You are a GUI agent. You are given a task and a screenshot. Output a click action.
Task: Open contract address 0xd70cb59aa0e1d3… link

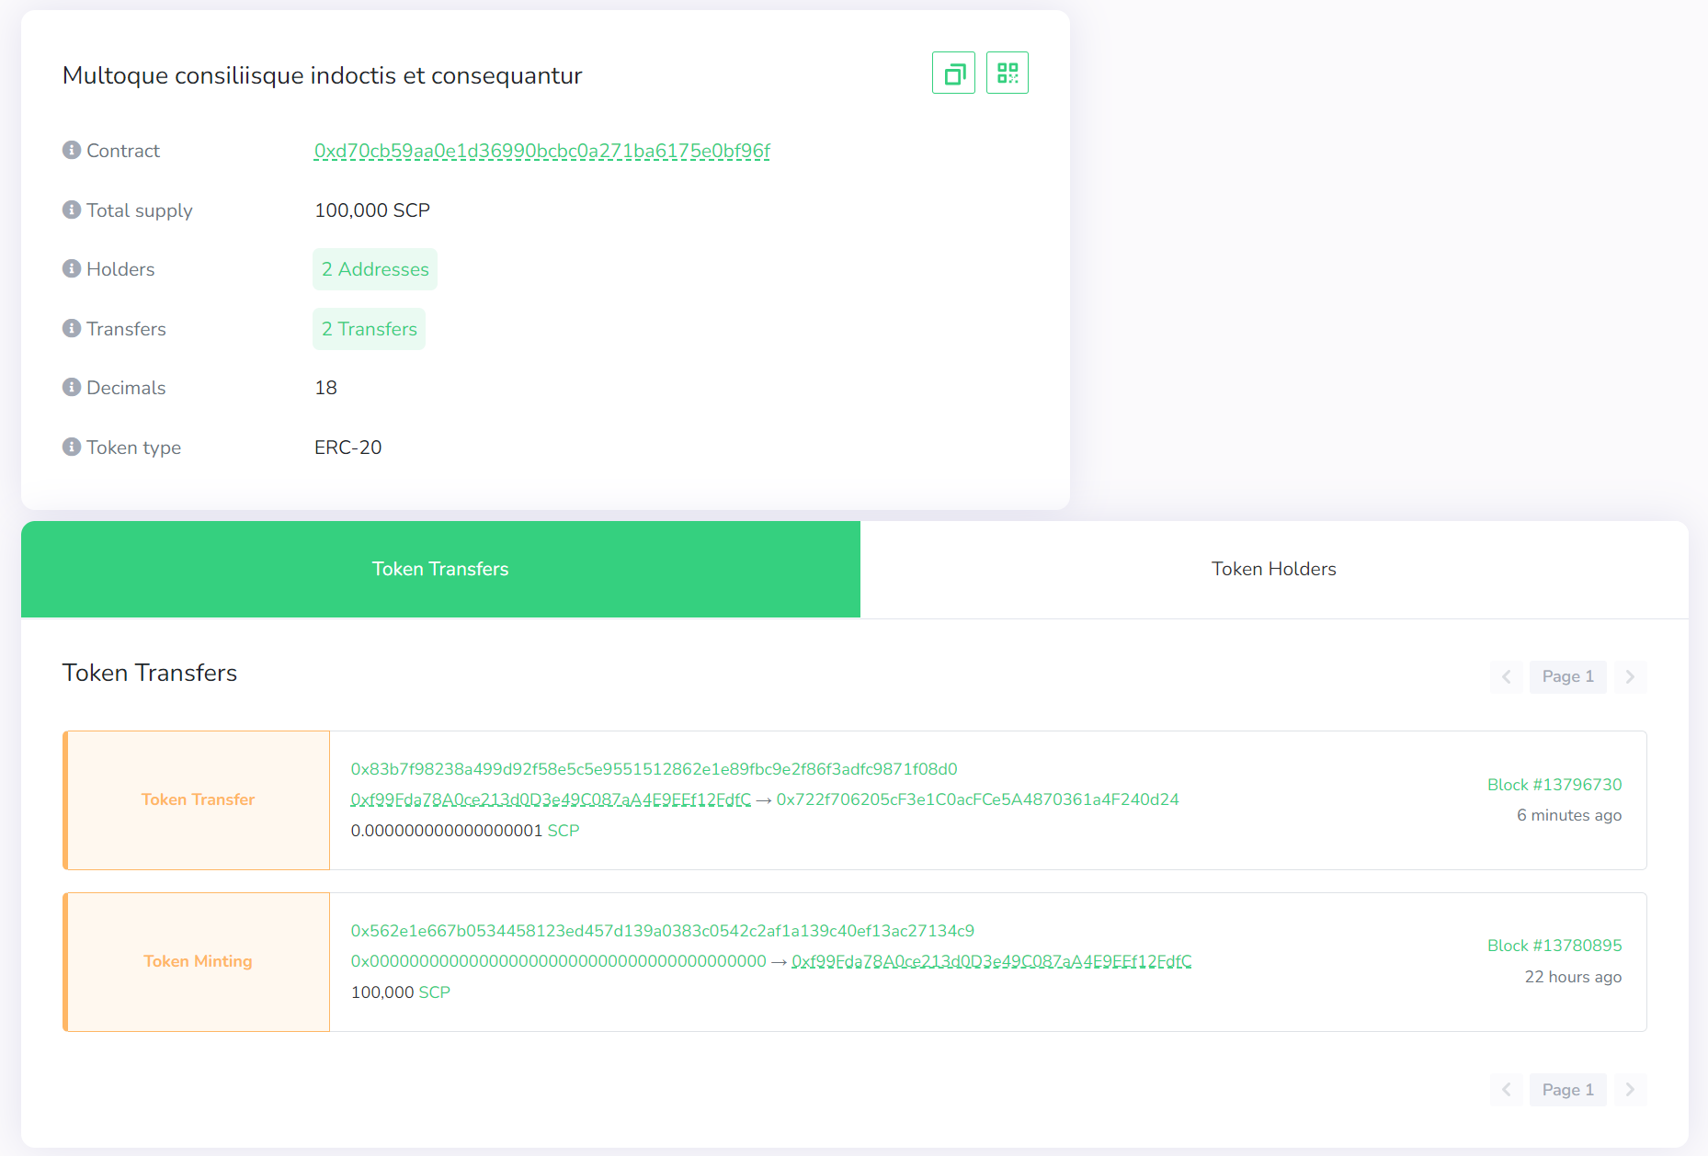click(542, 151)
